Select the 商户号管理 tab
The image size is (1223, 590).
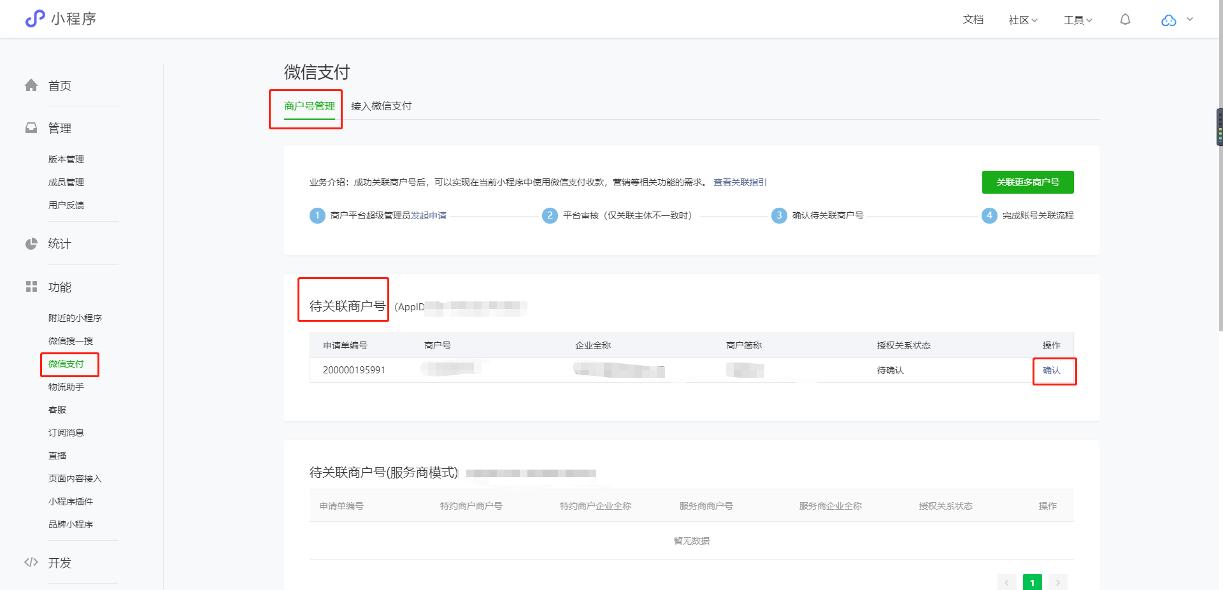tap(309, 106)
